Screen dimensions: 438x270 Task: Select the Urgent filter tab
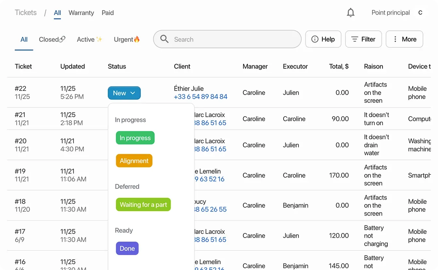point(127,39)
